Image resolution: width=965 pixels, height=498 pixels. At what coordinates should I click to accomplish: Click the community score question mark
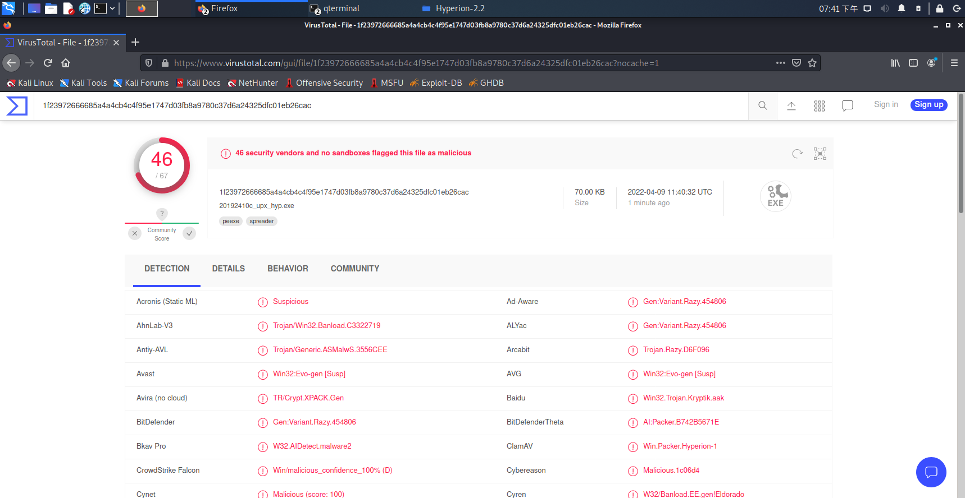[x=162, y=214]
